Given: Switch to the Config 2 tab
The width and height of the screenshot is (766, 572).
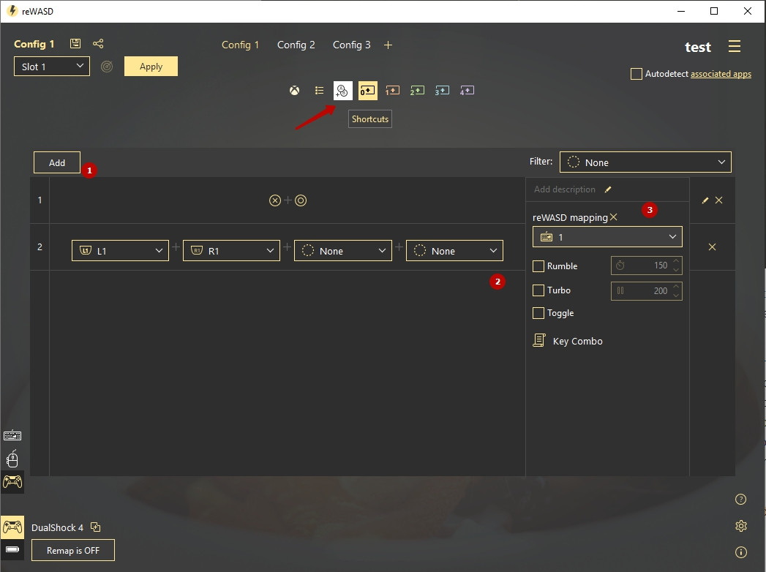Looking at the screenshot, I should click(x=296, y=45).
